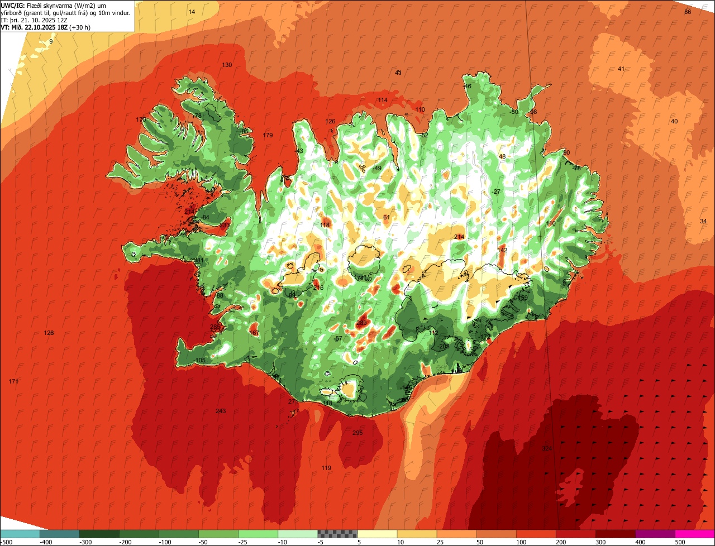Click the legend swatch between 50 and 100
This screenshot has height=546, width=715.
click(496, 534)
